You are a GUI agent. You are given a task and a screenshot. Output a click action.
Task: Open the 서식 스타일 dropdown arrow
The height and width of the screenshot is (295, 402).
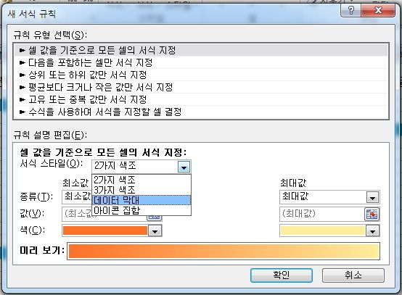(184, 167)
